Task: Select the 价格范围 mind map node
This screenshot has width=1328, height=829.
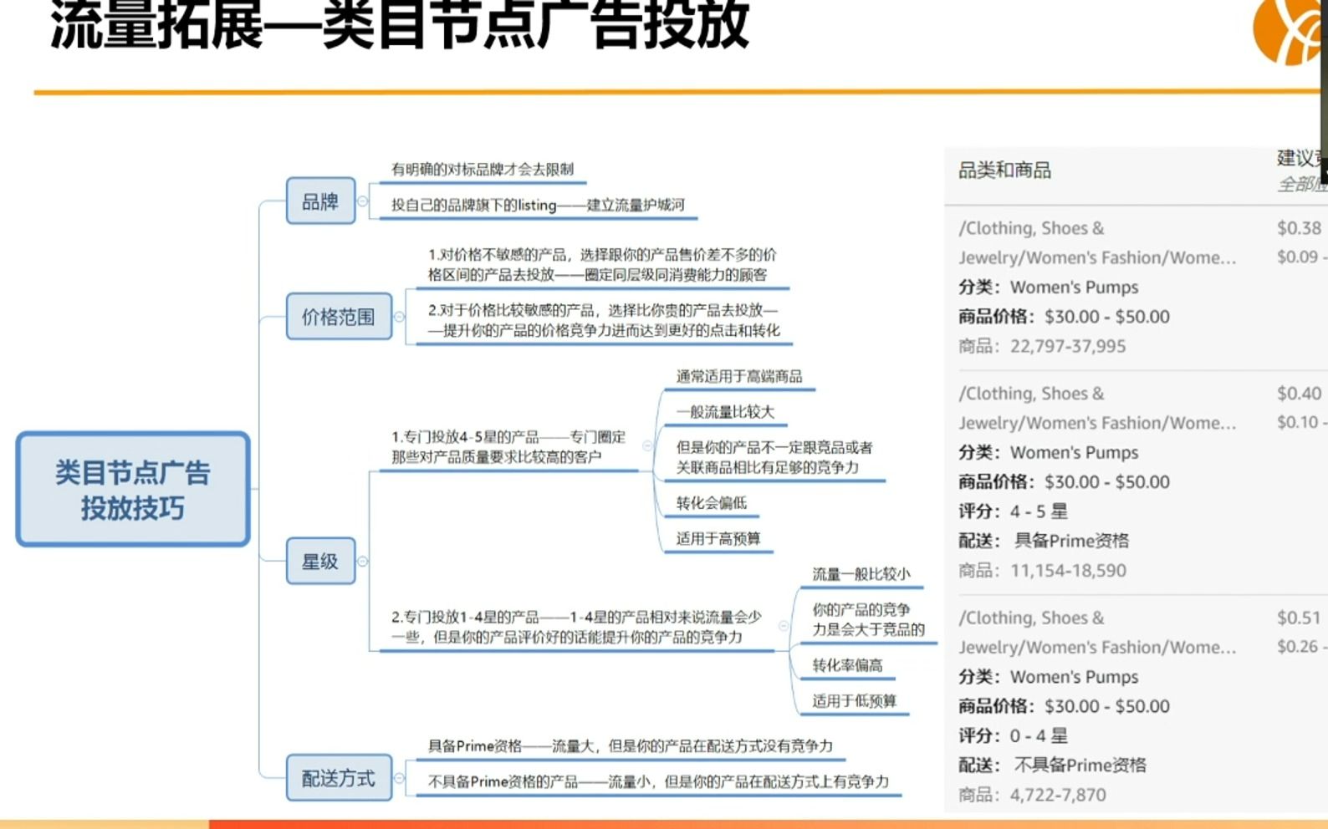Action: tap(339, 317)
